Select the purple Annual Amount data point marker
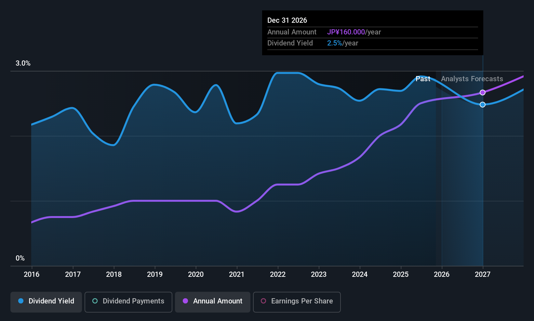 click(483, 93)
